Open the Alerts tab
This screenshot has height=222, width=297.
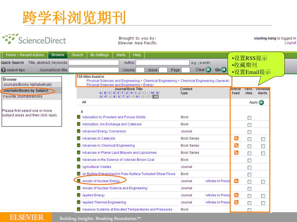[x=121, y=55]
